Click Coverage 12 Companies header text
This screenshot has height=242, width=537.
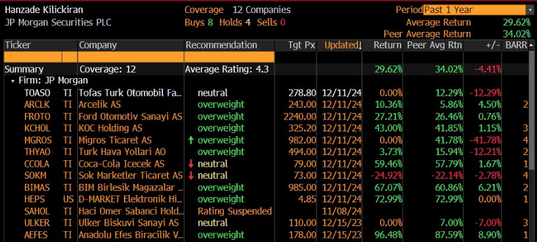point(237,10)
